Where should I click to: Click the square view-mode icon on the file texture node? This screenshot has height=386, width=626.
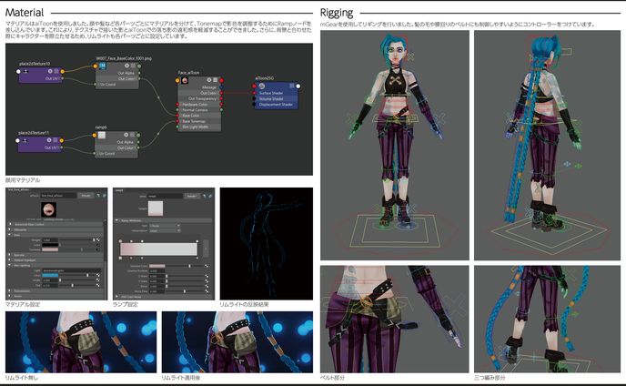(x=133, y=66)
